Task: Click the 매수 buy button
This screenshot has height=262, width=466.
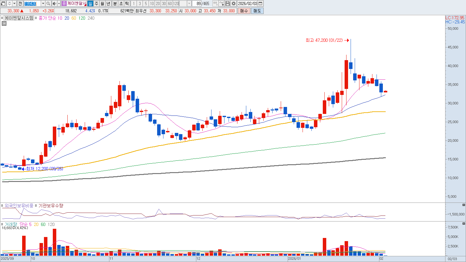Action: tap(244, 11)
